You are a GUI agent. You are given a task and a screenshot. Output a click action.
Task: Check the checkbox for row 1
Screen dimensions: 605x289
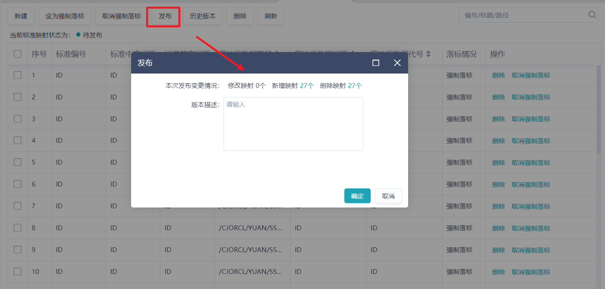[18, 75]
